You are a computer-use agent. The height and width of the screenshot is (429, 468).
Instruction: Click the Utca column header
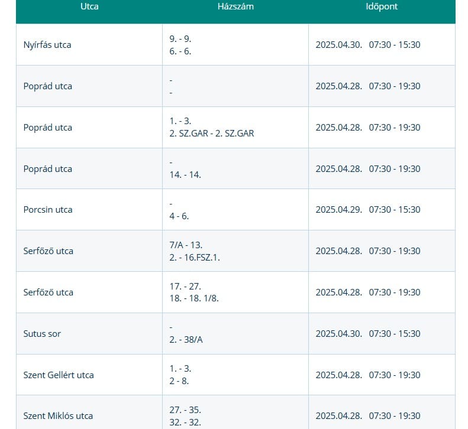[89, 6]
